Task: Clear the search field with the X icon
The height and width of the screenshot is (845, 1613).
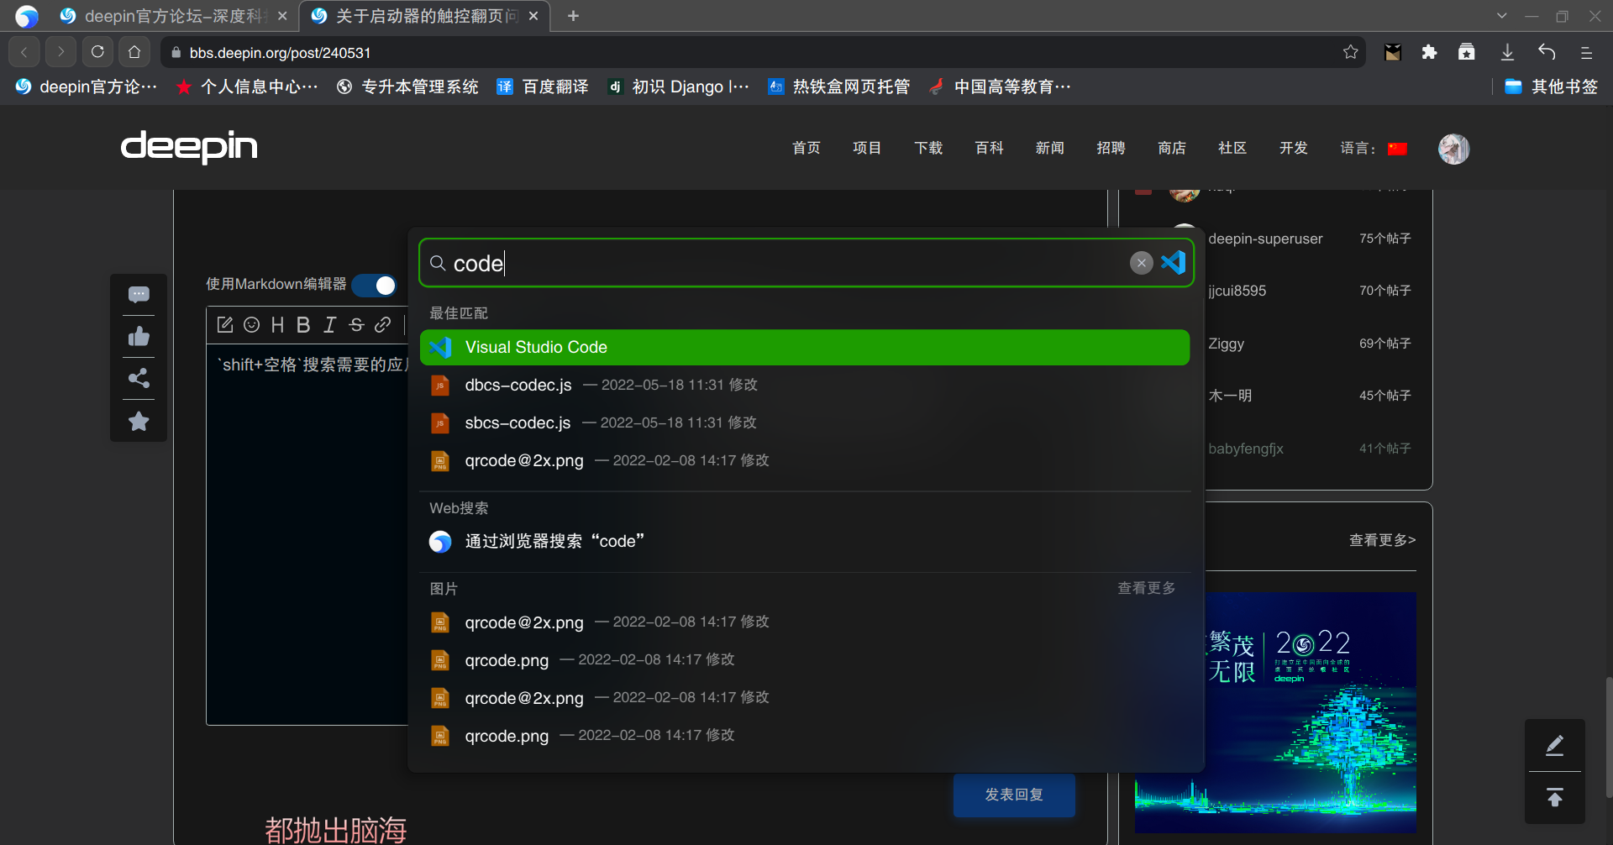Action: click(1141, 263)
